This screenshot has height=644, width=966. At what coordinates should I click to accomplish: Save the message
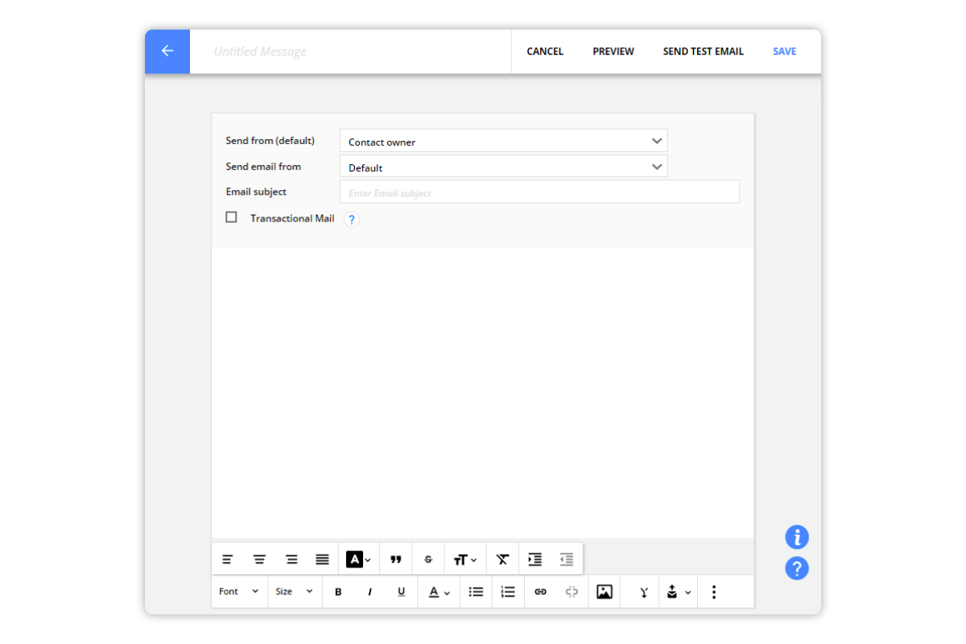(x=785, y=52)
